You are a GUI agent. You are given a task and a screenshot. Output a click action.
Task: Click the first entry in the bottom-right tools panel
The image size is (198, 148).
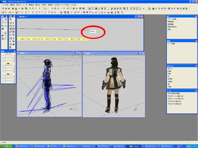click(x=174, y=94)
